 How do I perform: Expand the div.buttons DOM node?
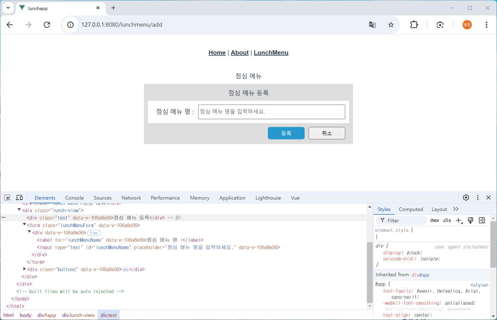24,269
